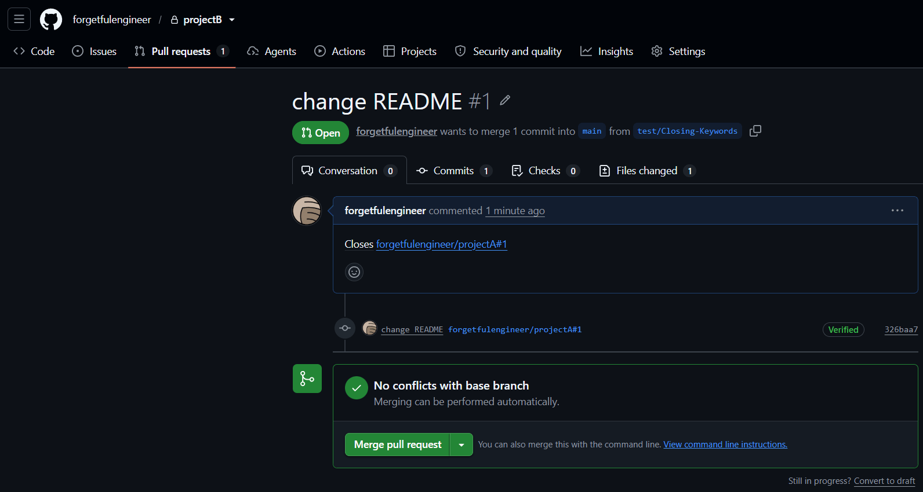Open View command line instructions link

pos(725,445)
